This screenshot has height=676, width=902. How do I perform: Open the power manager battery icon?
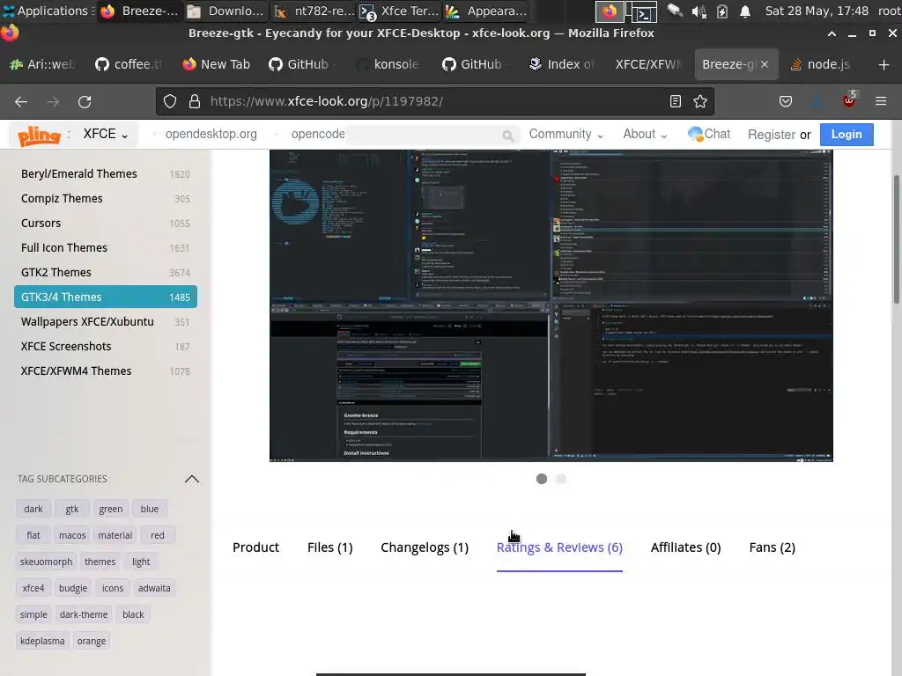[722, 11]
